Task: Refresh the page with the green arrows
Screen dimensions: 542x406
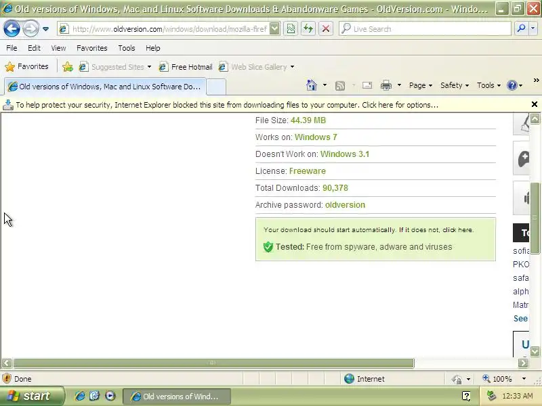Action: point(308,29)
